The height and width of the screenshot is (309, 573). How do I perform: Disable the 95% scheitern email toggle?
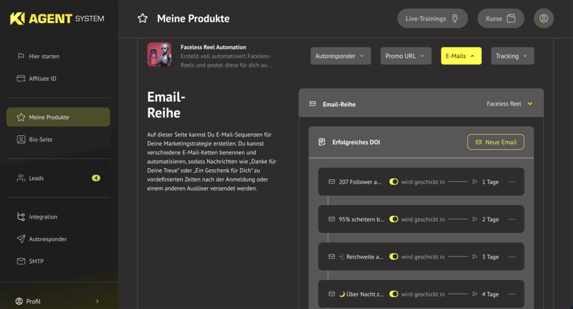(x=393, y=220)
